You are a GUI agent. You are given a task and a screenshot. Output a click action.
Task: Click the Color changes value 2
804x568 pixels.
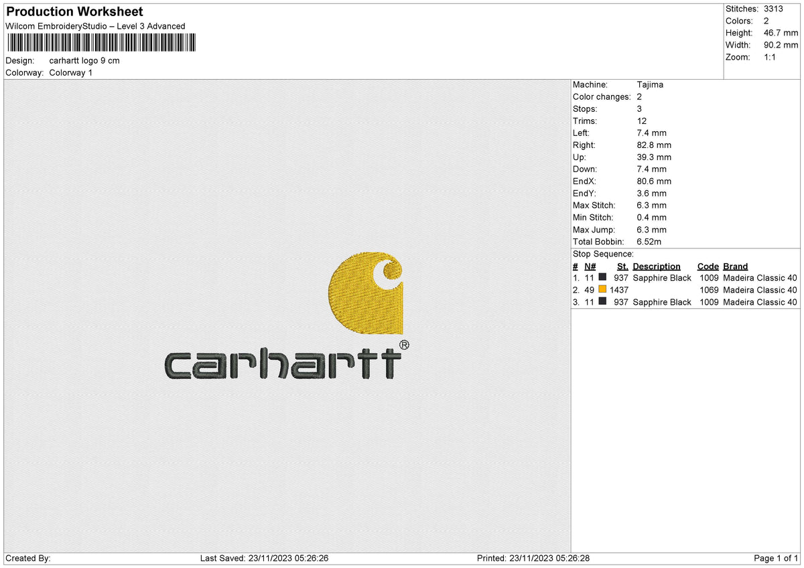(639, 97)
